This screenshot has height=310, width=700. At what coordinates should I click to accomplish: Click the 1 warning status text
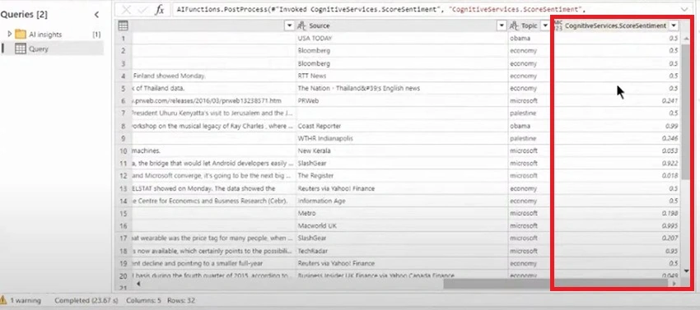[x=26, y=301]
